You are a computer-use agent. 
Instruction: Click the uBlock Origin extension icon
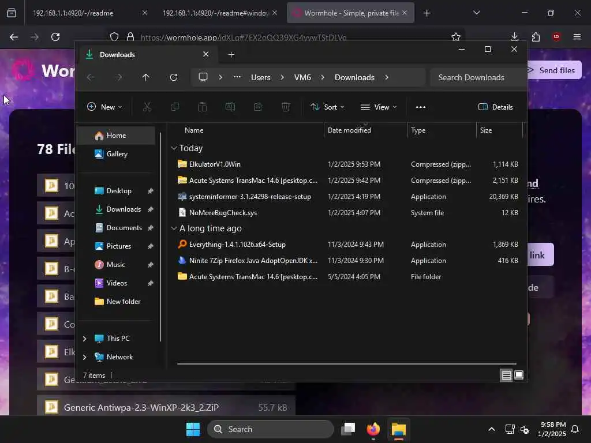(x=556, y=37)
